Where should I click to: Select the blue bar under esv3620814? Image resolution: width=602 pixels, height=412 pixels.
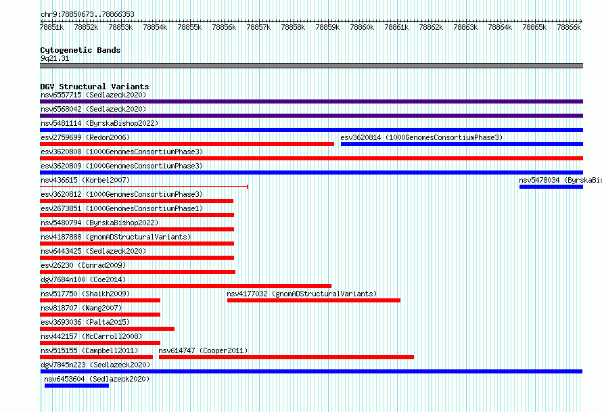(462, 144)
